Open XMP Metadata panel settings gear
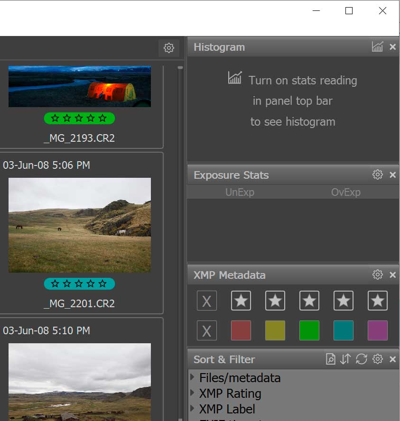 point(378,275)
